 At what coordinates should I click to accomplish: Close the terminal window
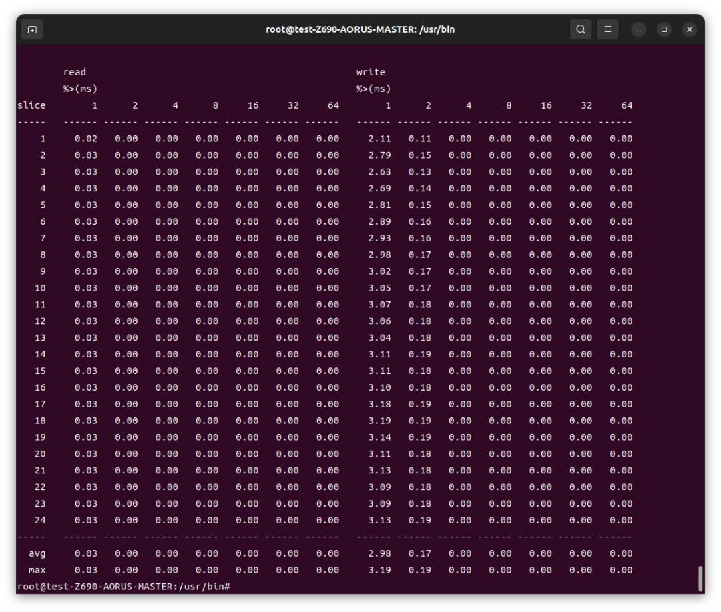click(x=690, y=30)
